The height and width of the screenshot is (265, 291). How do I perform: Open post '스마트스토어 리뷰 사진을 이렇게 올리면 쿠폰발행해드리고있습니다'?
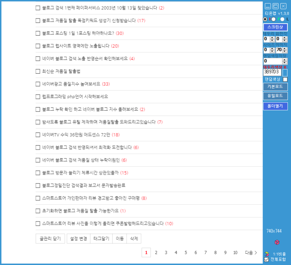tap(103, 224)
